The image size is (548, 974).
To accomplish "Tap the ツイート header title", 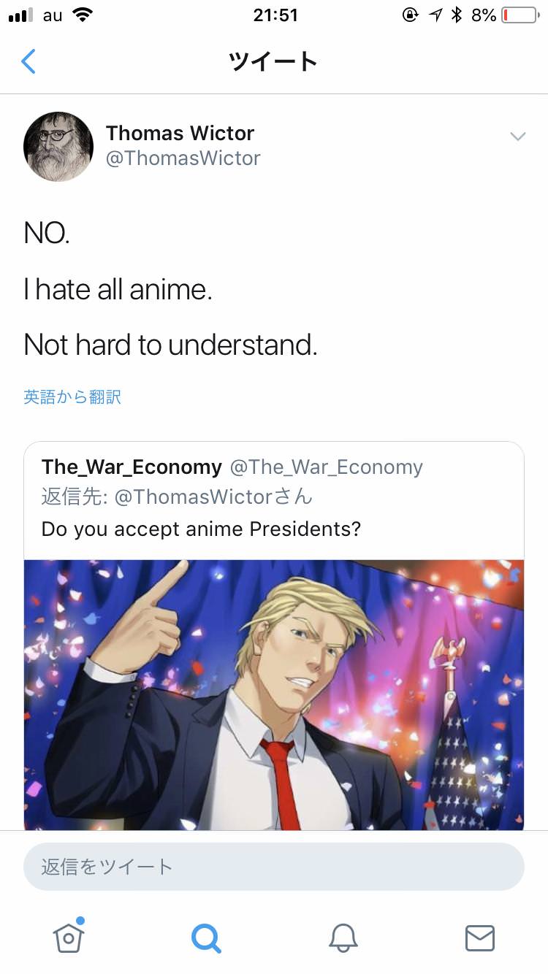I will click(273, 61).
